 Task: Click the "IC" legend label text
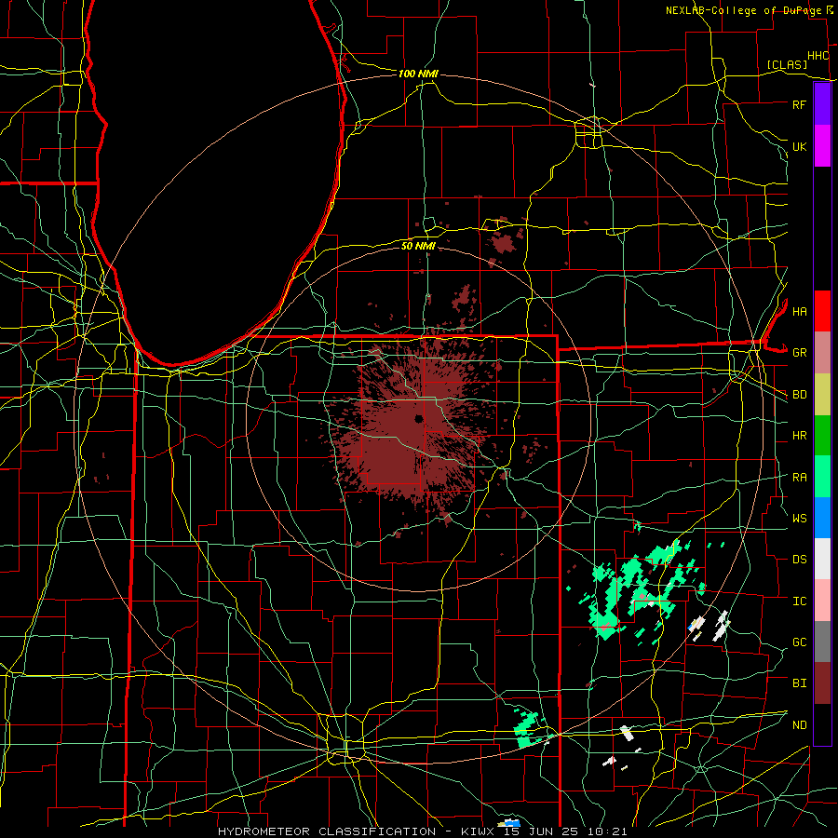[799, 601]
